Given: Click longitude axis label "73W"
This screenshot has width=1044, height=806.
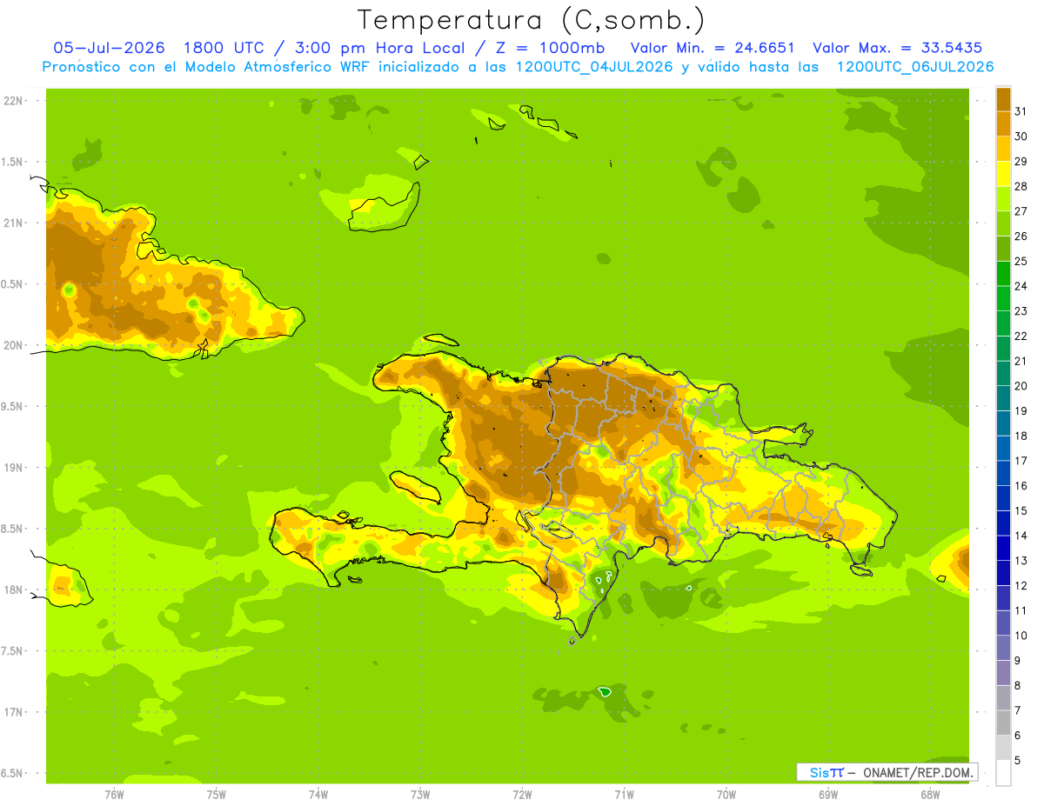Looking at the screenshot, I should pos(420,794).
